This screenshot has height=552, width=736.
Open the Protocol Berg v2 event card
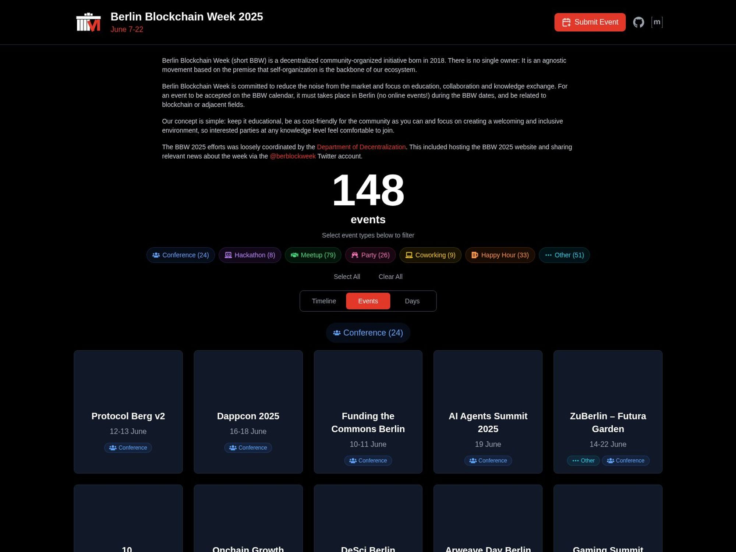[128, 411]
